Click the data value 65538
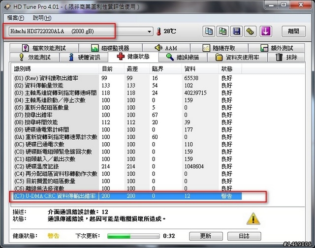 pos(191,78)
